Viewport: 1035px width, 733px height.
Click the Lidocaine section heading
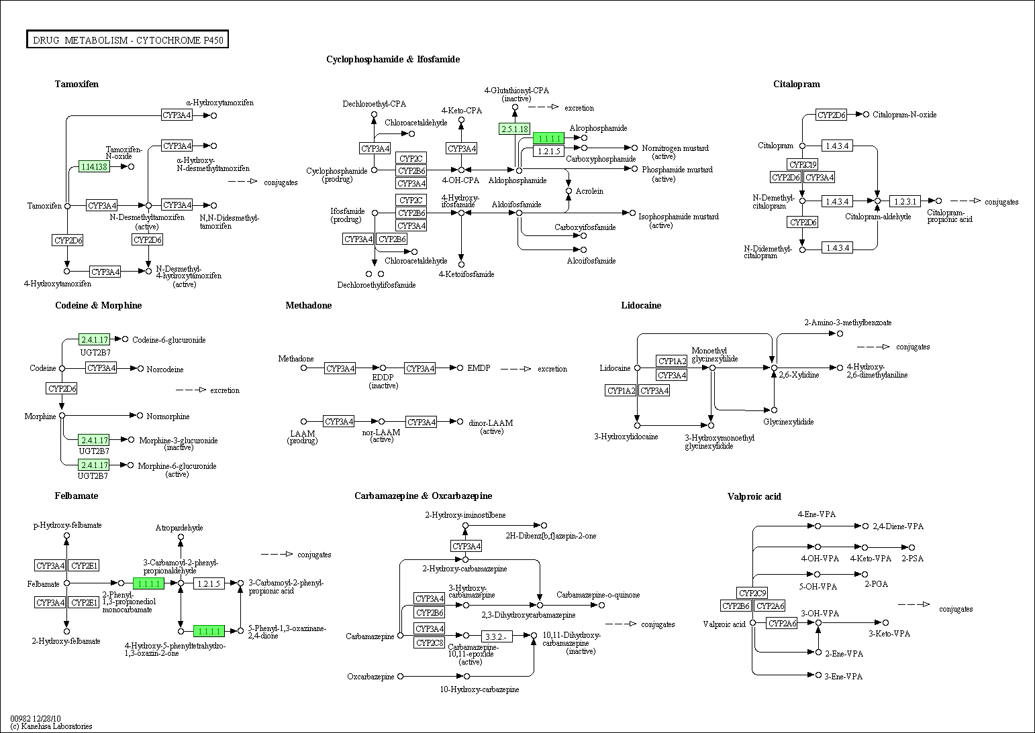(641, 305)
